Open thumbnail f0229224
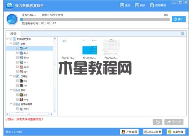This screenshot has width=189, height=136. click(111, 49)
